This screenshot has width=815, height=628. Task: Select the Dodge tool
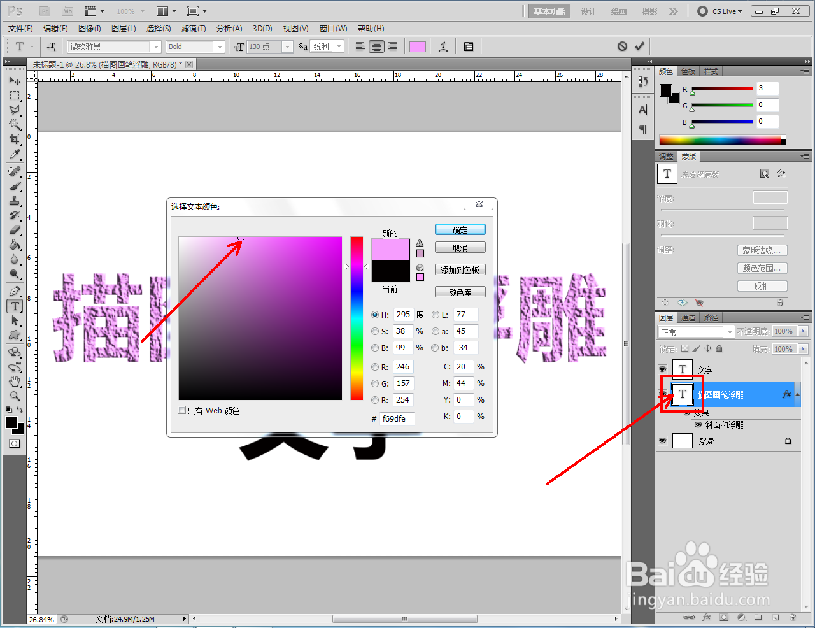[x=15, y=275]
